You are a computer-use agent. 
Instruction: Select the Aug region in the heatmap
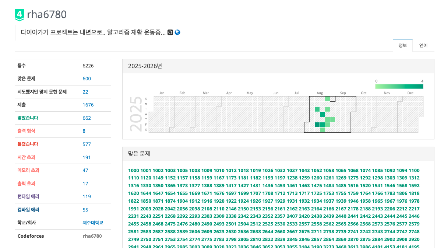(320, 114)
